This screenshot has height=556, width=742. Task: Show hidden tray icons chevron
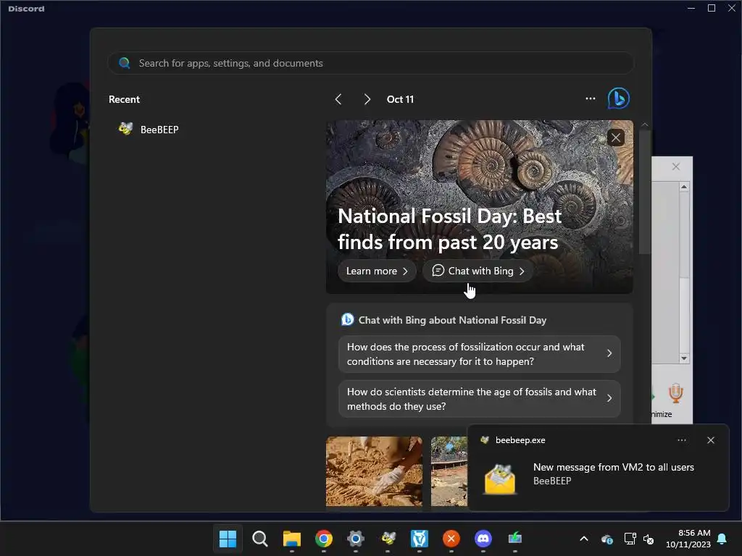tap(584, 539)
